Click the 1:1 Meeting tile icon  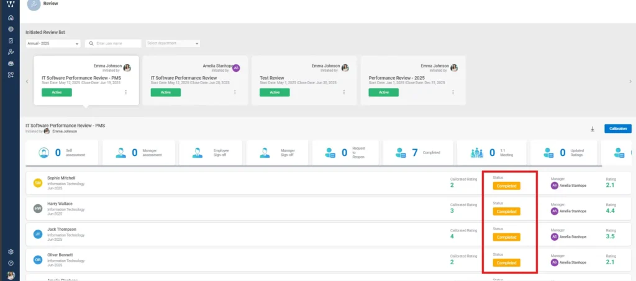click(x=477, y=153)
